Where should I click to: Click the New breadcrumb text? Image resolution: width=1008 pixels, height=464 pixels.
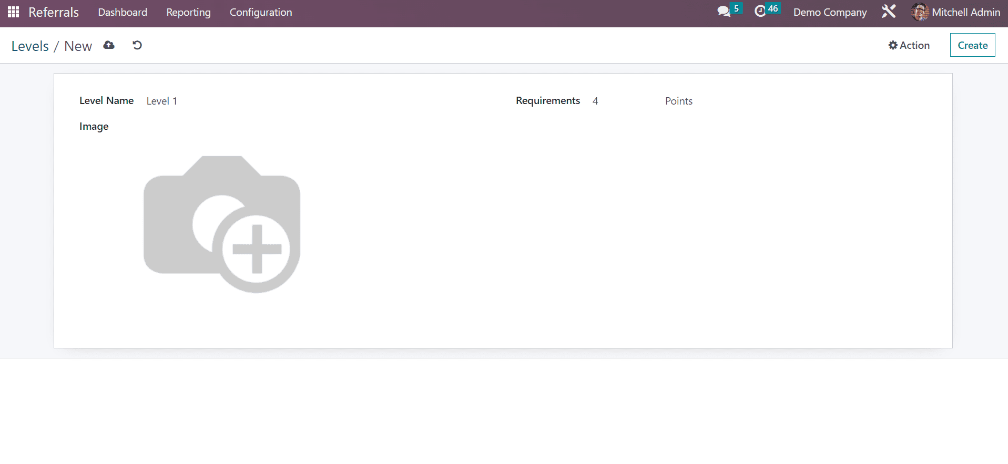78,46
